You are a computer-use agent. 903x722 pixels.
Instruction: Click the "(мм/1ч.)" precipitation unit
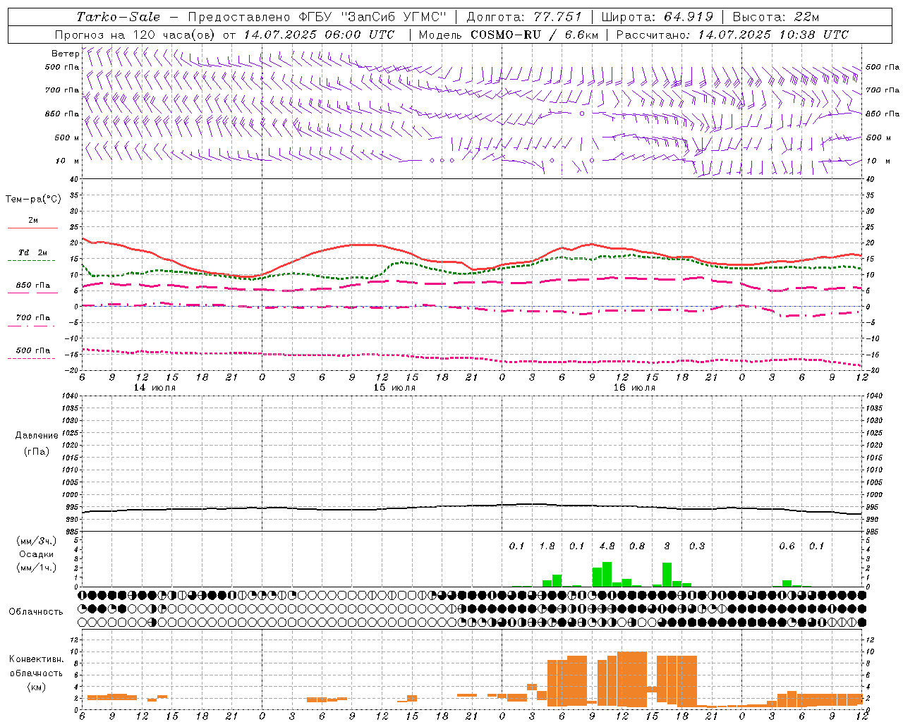pos(37,568)
